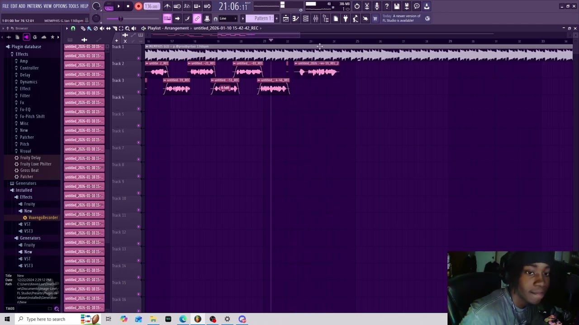
Task: Select the playlist zoom magnifier tool
Action: pos(127,28)
